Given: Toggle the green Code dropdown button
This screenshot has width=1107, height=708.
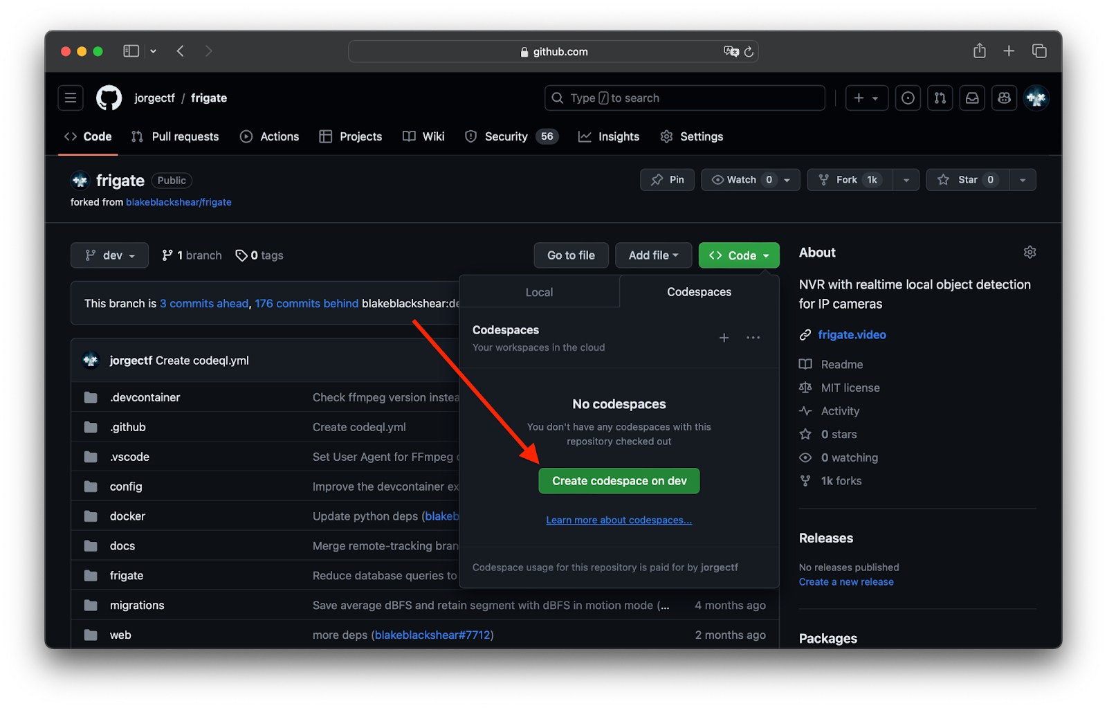Looking at the screenshot, I should point(739,255).
